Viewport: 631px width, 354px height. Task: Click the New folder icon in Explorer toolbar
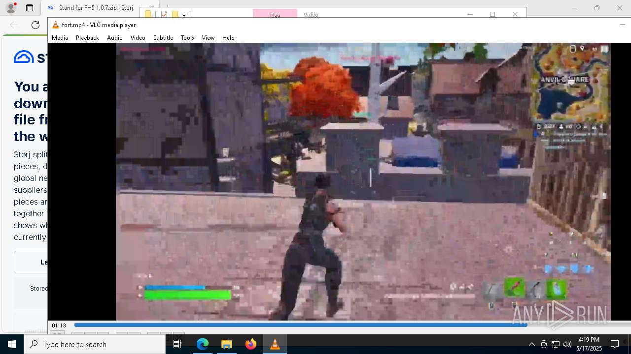[x=175, y=15]
